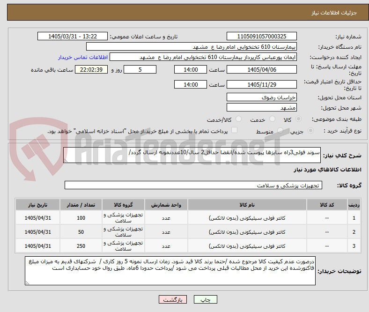
Task: Click the item name in row 3
Action: click(x=247, y=246)
